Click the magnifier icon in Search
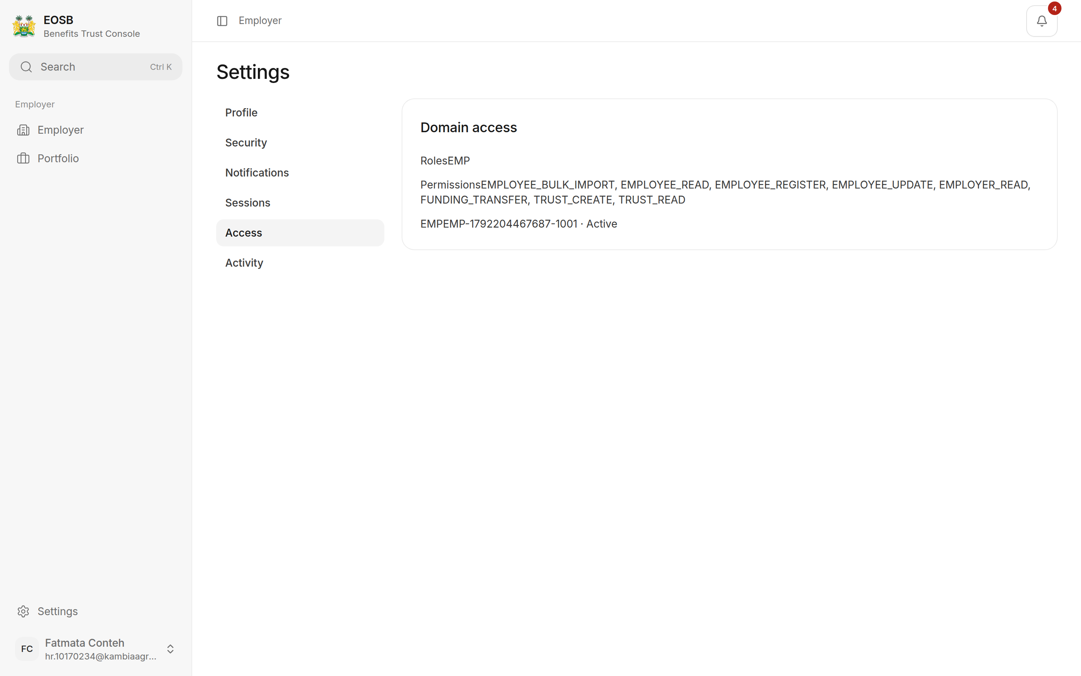 [x=26, y=67]
